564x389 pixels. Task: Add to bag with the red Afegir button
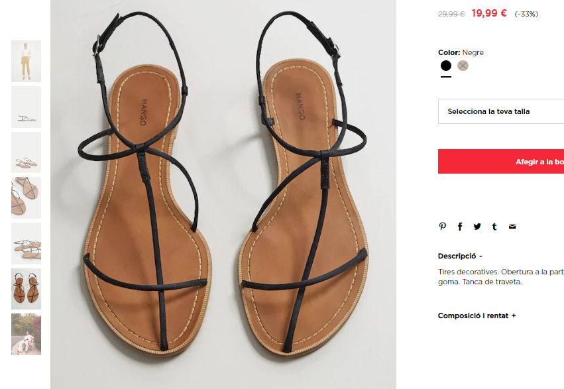coord(501,162)
